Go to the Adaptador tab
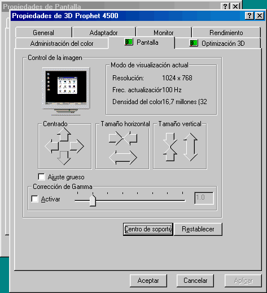 [104, 33]
